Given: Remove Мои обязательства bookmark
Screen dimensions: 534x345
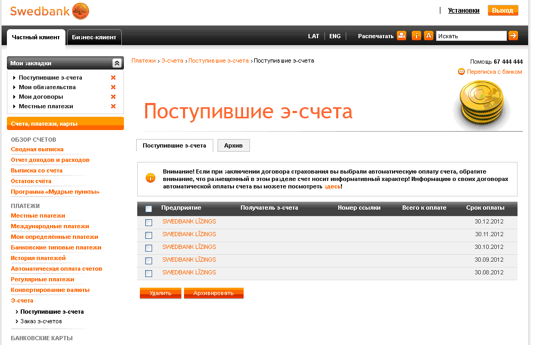Looking at the screenshot, I should 113,87.
